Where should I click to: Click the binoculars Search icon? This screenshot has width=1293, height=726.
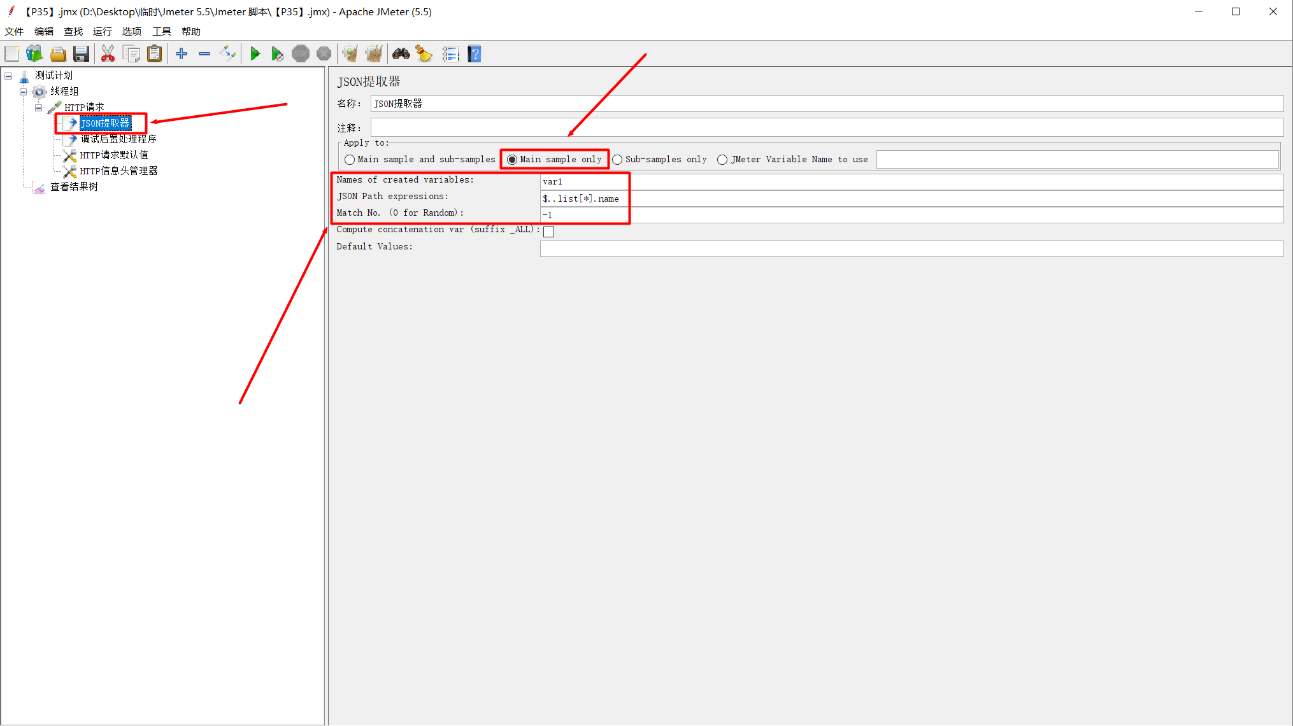[x=401, y=54]
